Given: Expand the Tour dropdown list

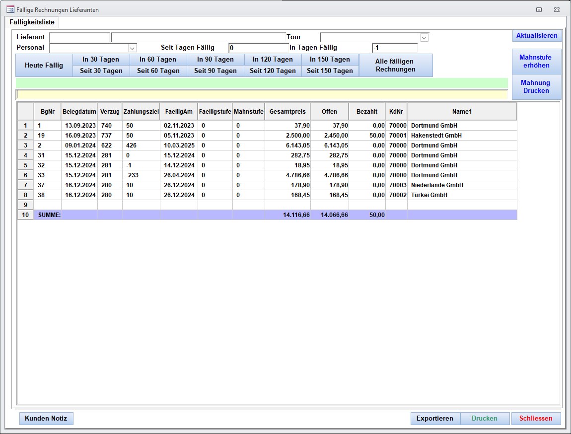Looking at the screenshot, I should pos(424,38).
